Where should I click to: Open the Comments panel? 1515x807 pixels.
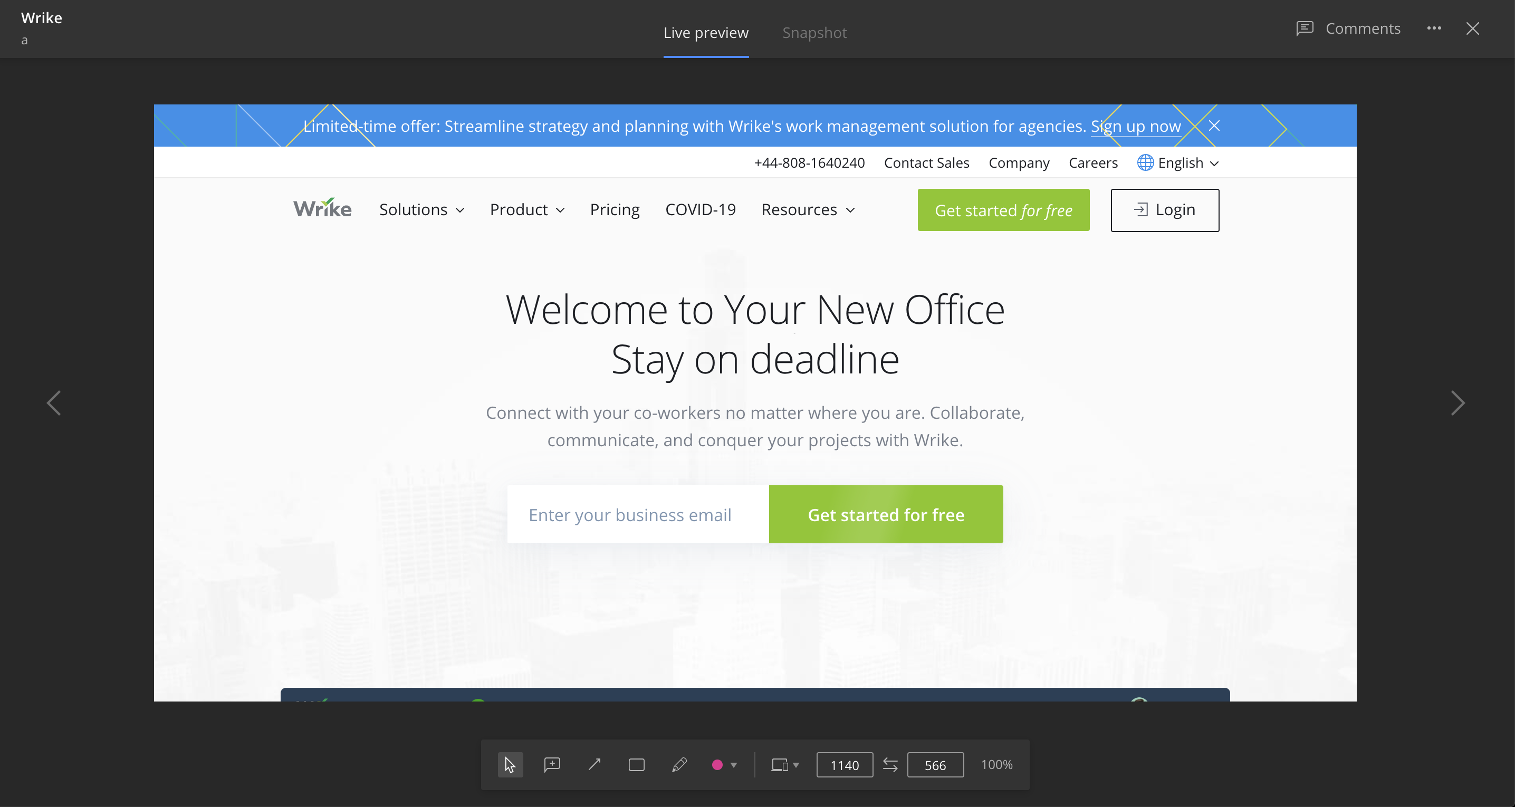point(1348,28)
